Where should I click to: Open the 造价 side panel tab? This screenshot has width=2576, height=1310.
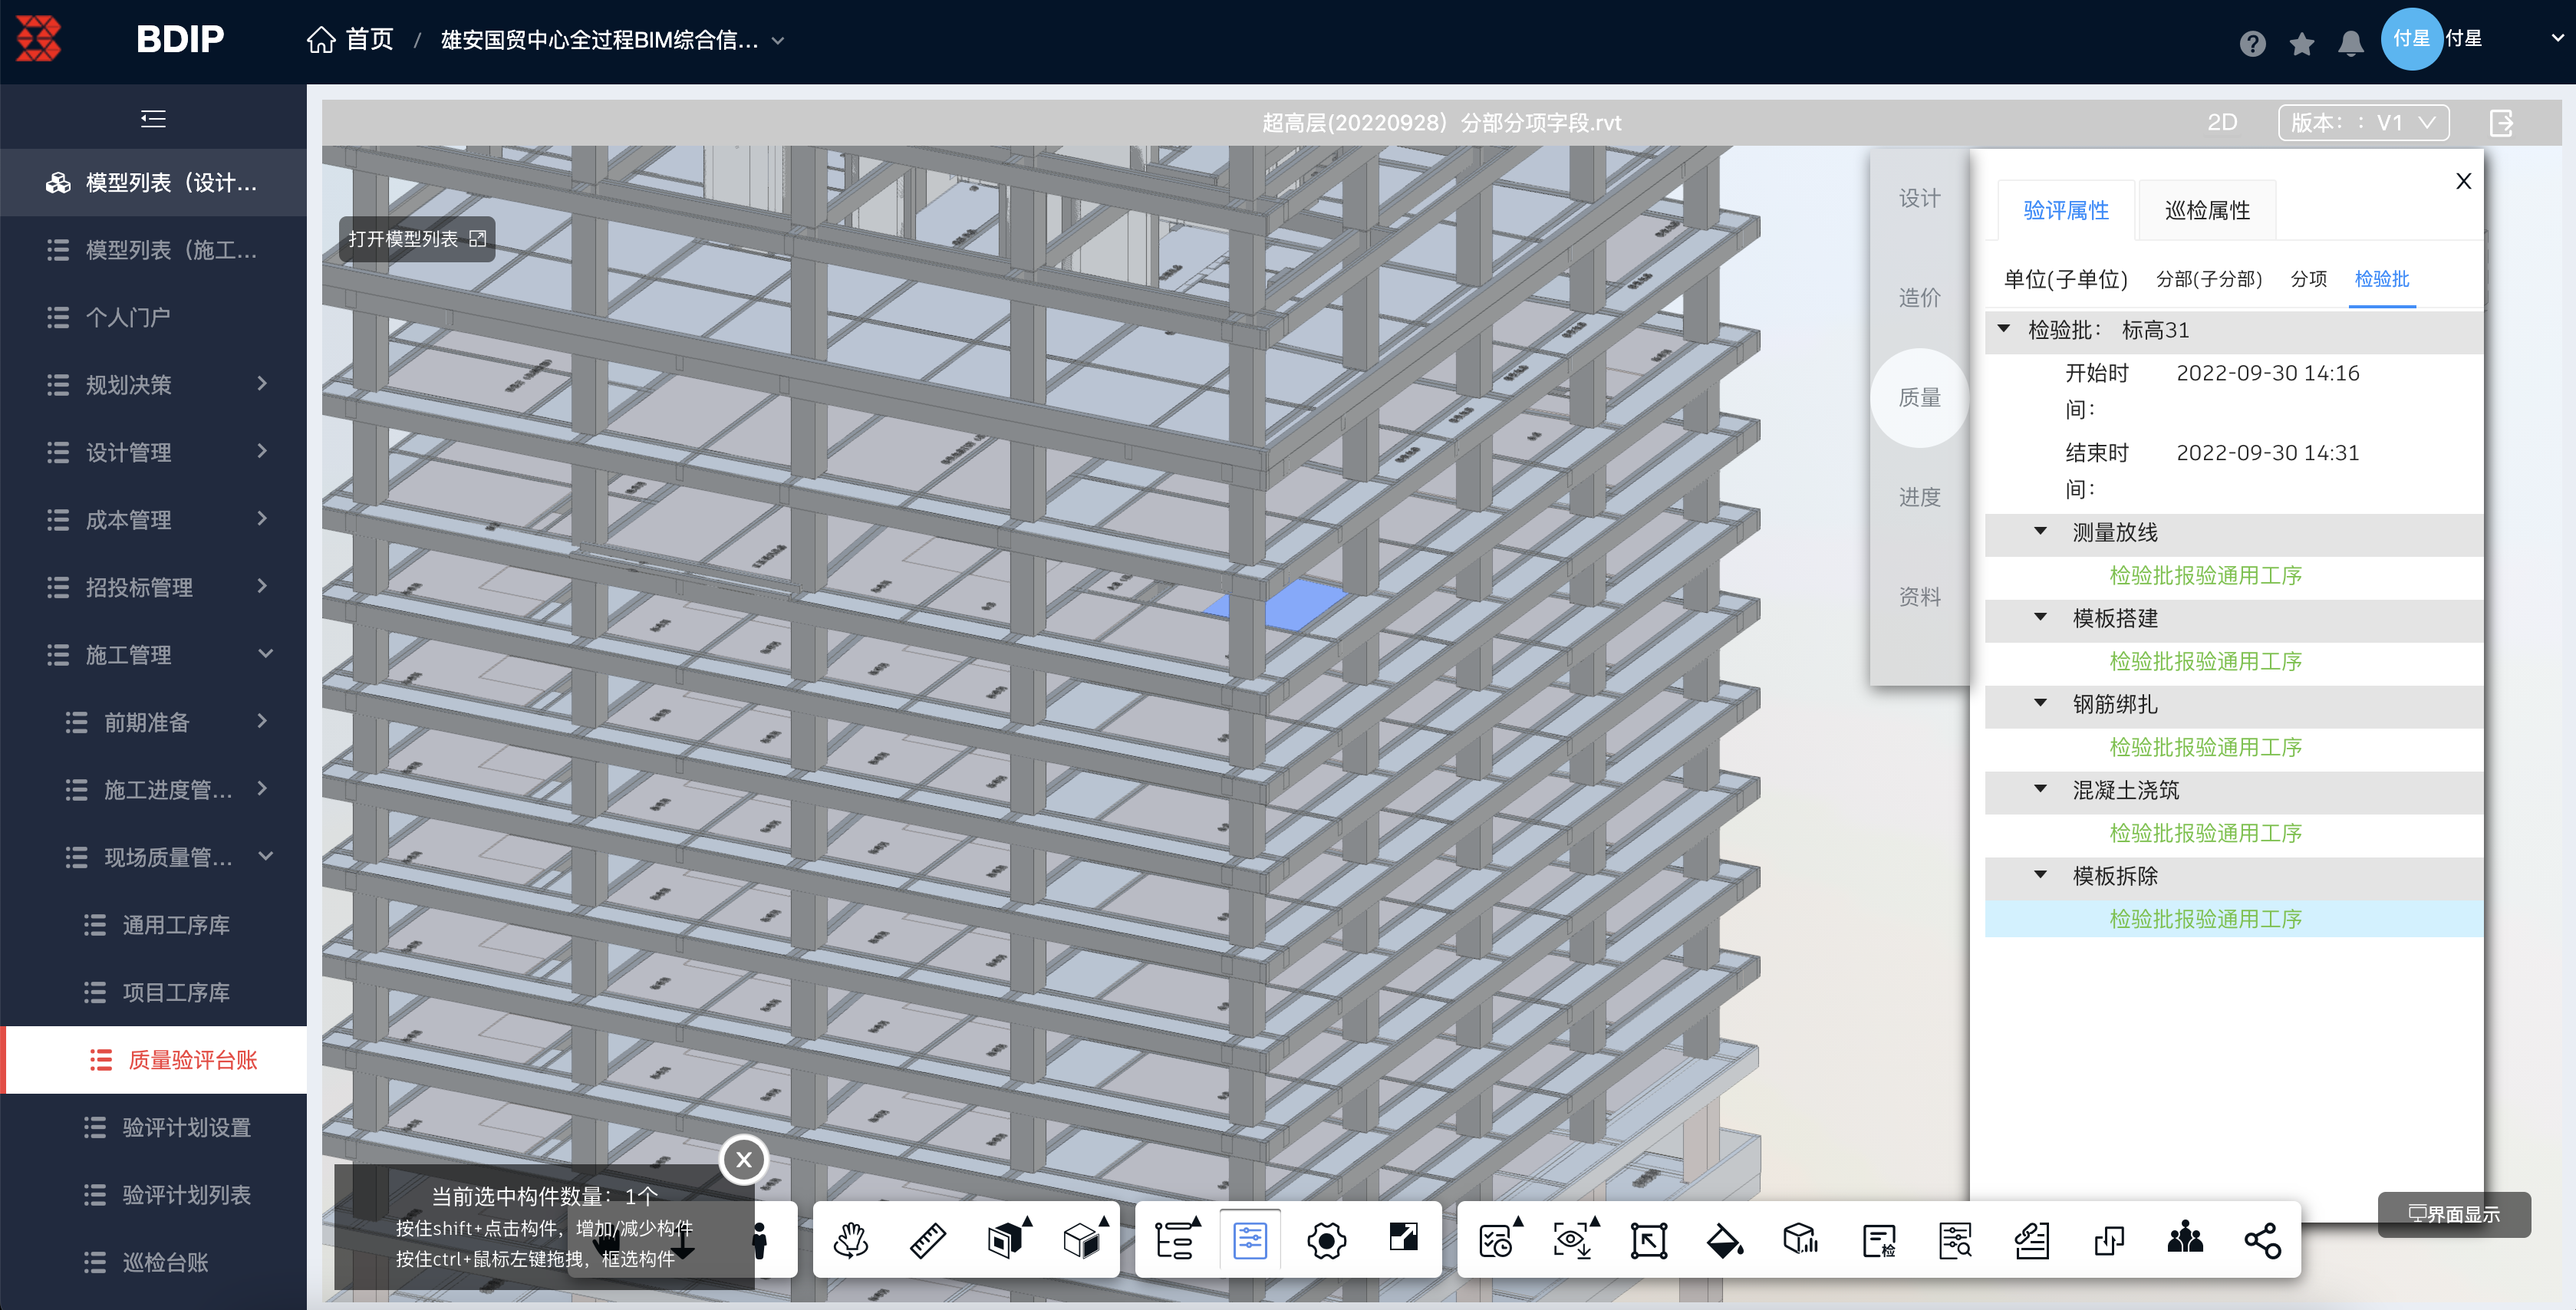pos(1919,297)
